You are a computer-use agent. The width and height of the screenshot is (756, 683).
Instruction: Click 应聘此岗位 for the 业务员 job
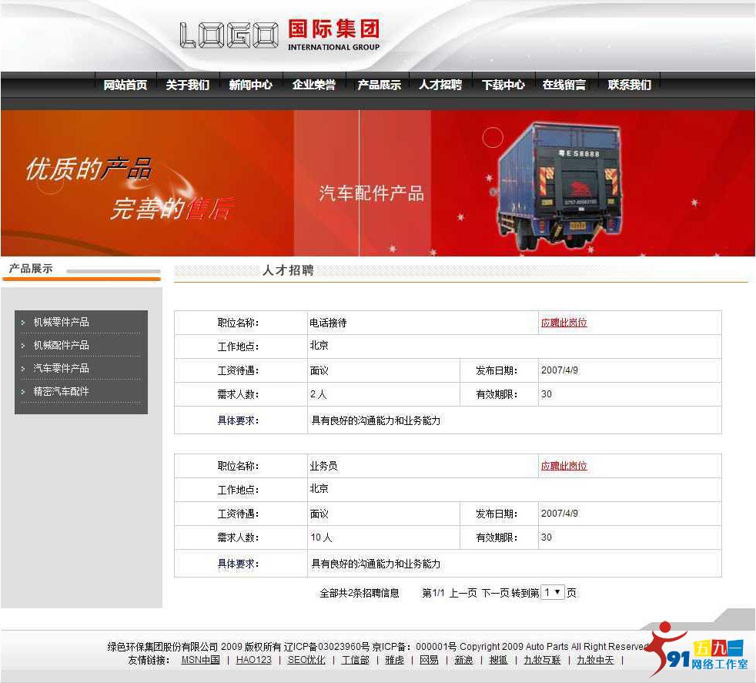[x=563, y=465]
